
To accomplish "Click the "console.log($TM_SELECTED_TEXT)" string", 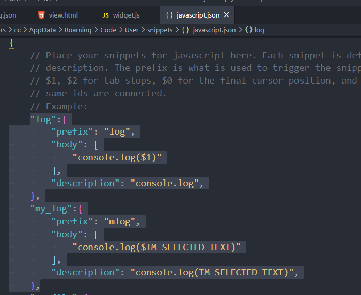I will pyautogui.click(x=156, y=247).
